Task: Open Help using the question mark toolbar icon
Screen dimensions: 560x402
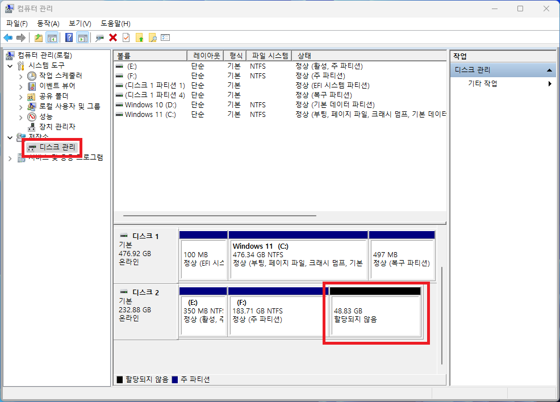Action: tap(69, 37)
